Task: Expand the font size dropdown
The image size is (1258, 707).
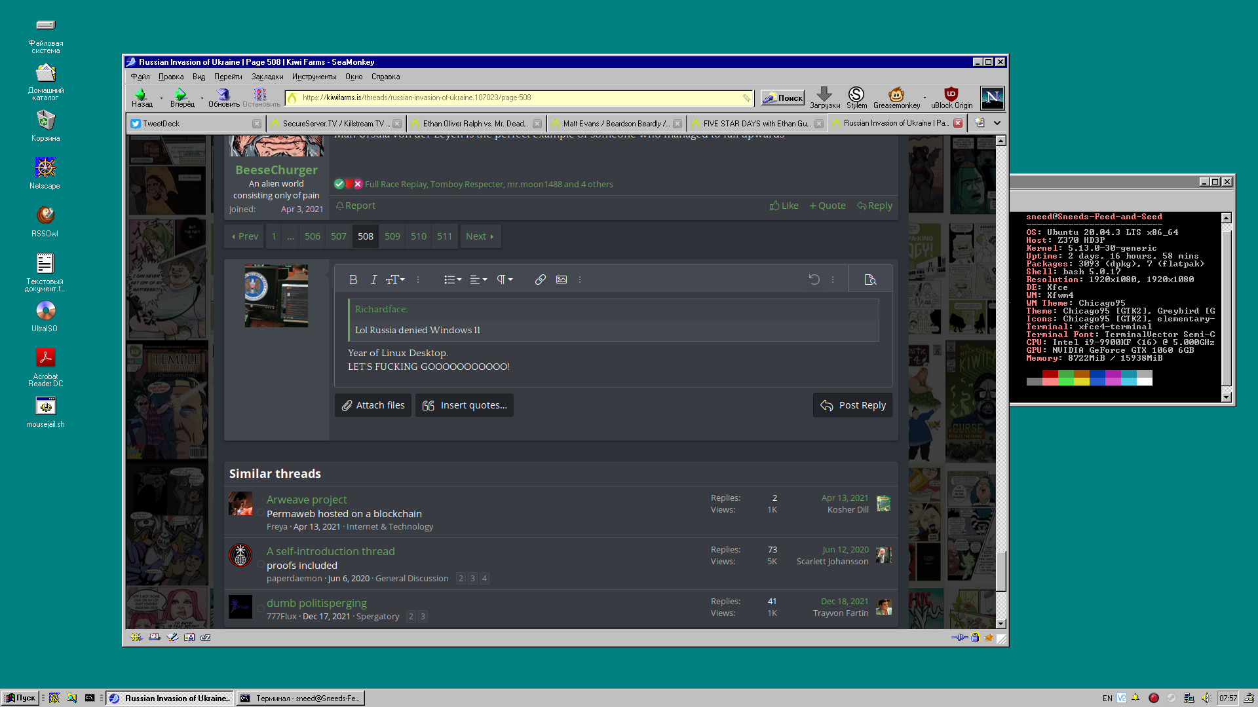Action: click(x=395, y=280)
